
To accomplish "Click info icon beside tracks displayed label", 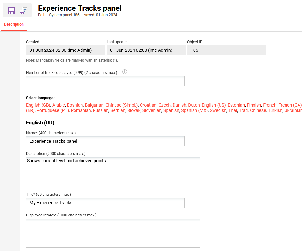I will click(125, 72).
